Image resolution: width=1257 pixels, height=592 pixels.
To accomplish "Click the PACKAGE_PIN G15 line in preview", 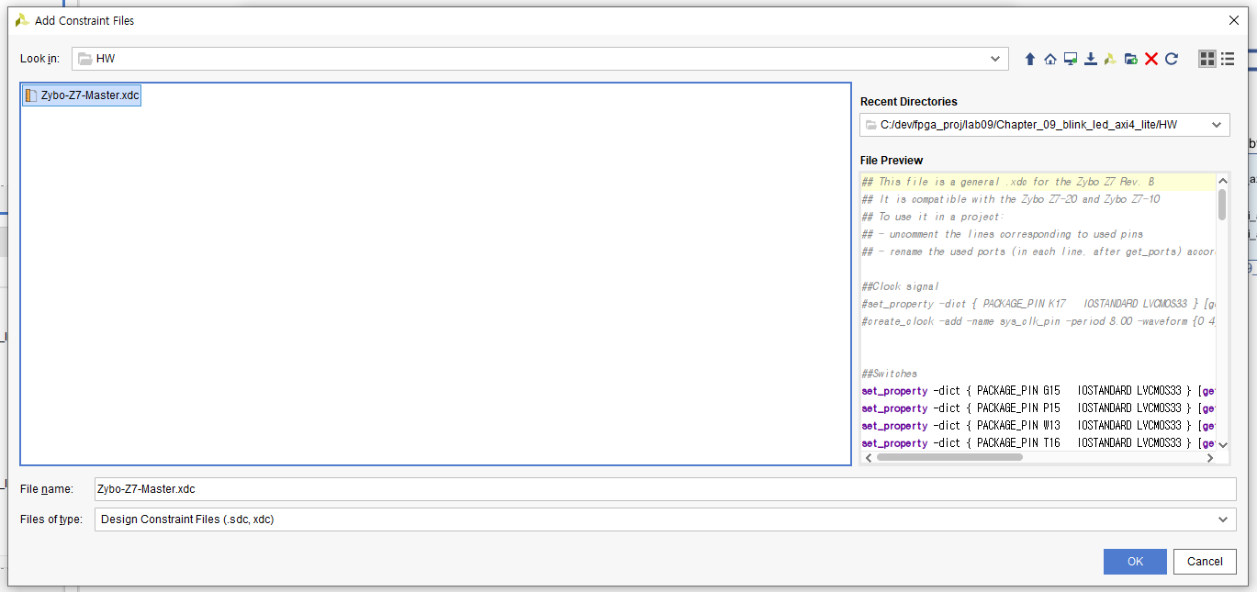I will (1038, 391).
